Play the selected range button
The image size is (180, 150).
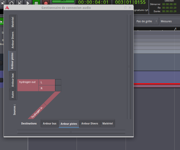[19, 3]
